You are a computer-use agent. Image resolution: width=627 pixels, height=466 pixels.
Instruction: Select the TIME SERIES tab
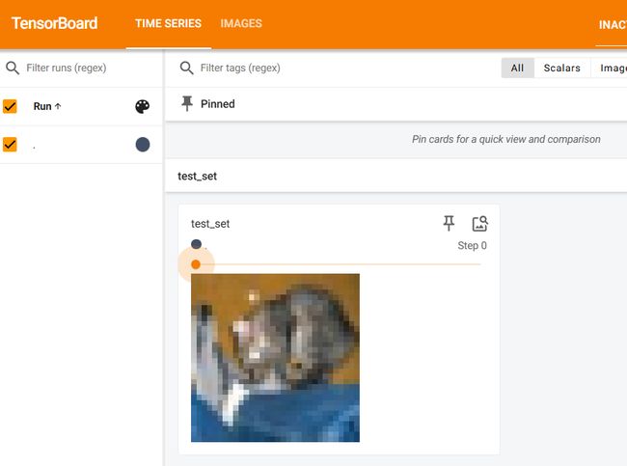[169, 23]
